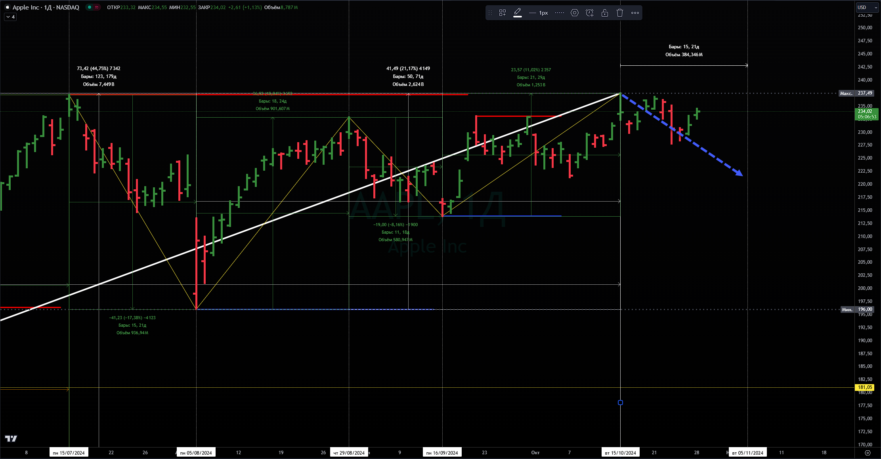Click the TradingView logo
881x459 pixels.
coord(11,438)
